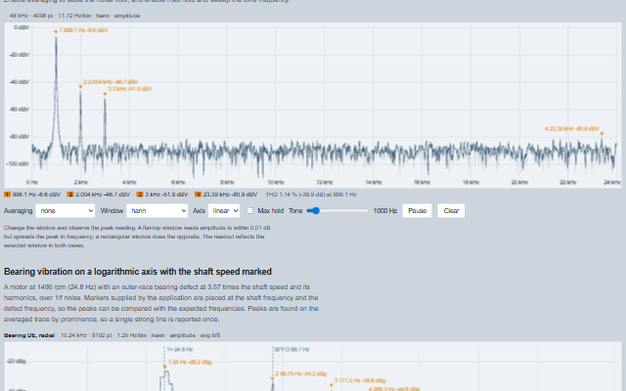Image resolution: width=626 pixels, height=391 pixels.
Task: Click the bearing peak label 3 177.5 Hz
Action: pos(360,380)
